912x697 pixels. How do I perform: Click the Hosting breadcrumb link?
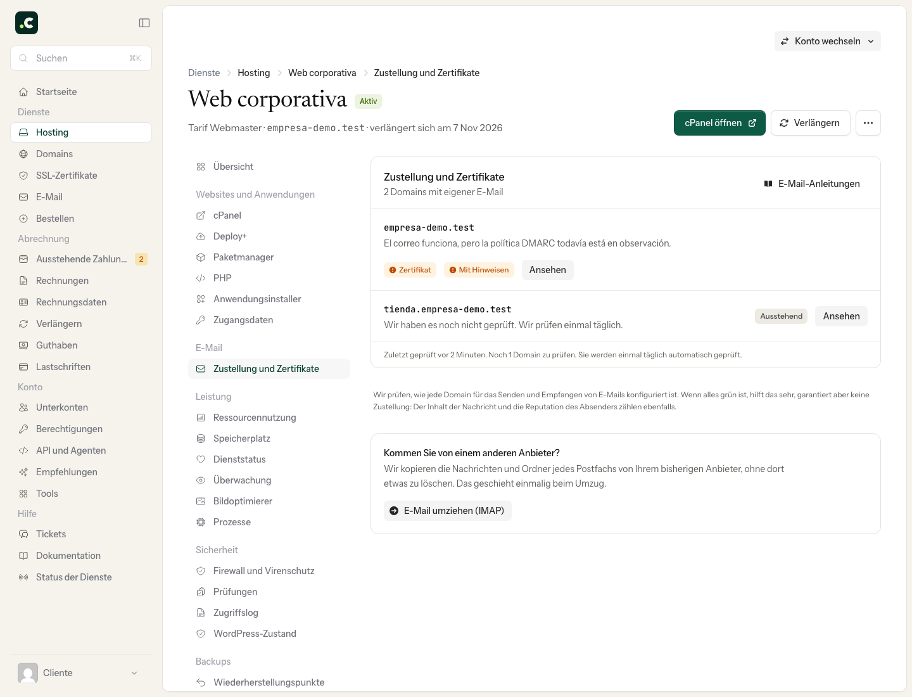(254, 73)
